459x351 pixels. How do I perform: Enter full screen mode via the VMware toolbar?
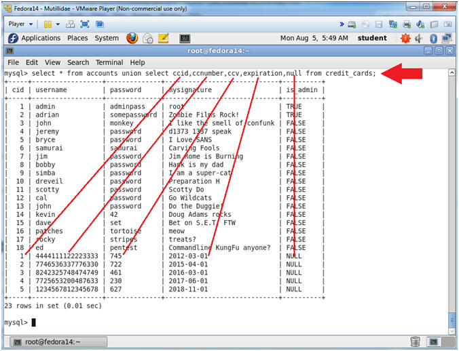pos(85,24)
